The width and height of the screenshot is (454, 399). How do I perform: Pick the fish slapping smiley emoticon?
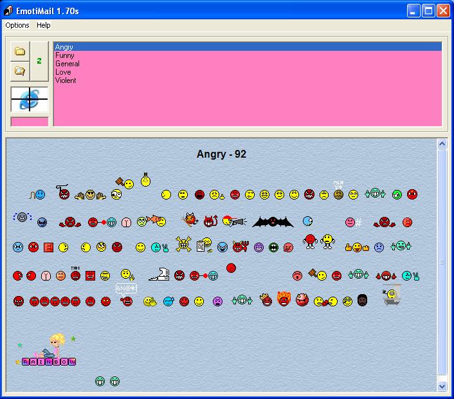click(151, 221)
